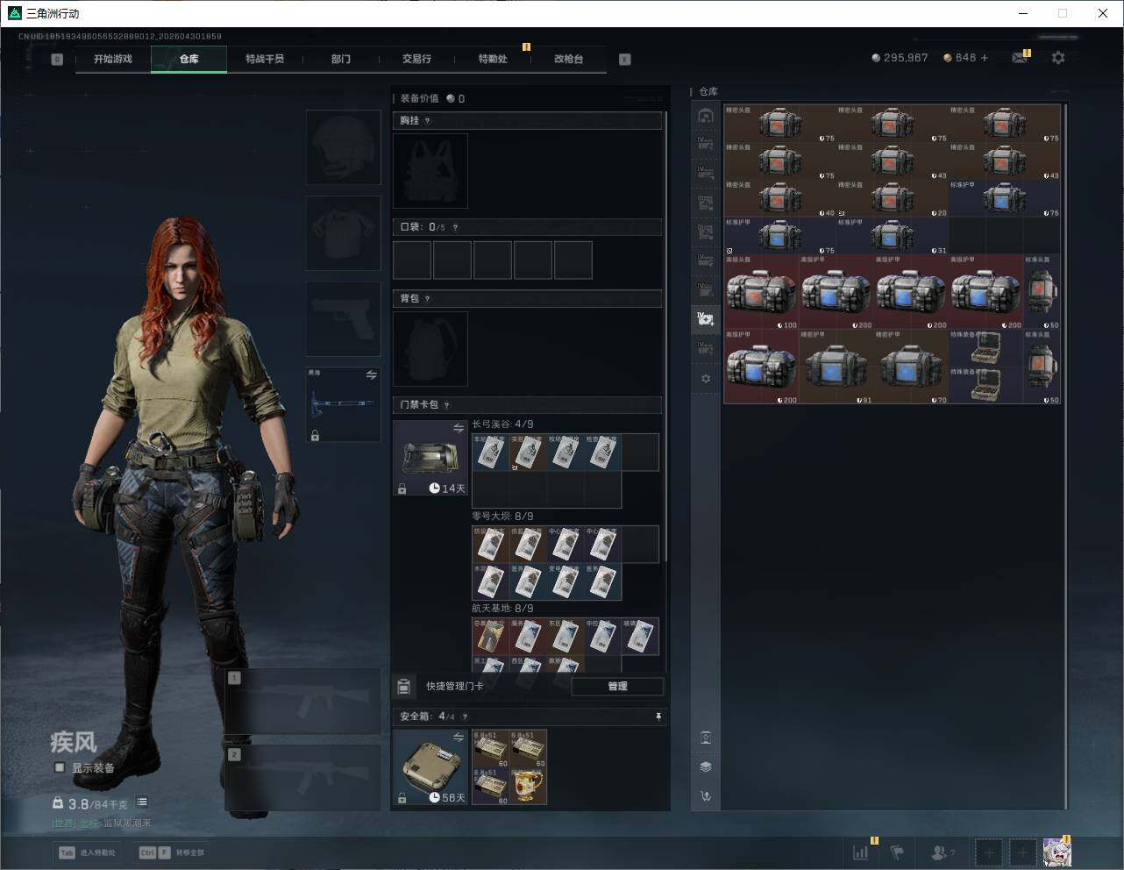Click the 零号大坝: 8/9 label
Image resolution: width=1124 pixels, height=870 pixels.
(502, 517)
